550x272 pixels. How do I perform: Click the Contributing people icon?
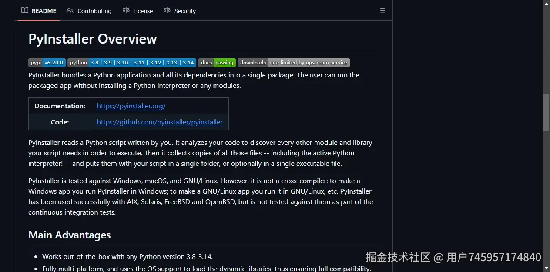click(x=70, y=10)
